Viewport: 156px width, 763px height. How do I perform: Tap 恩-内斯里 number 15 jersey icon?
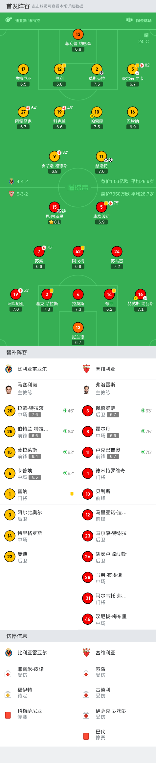click(55, 207)
